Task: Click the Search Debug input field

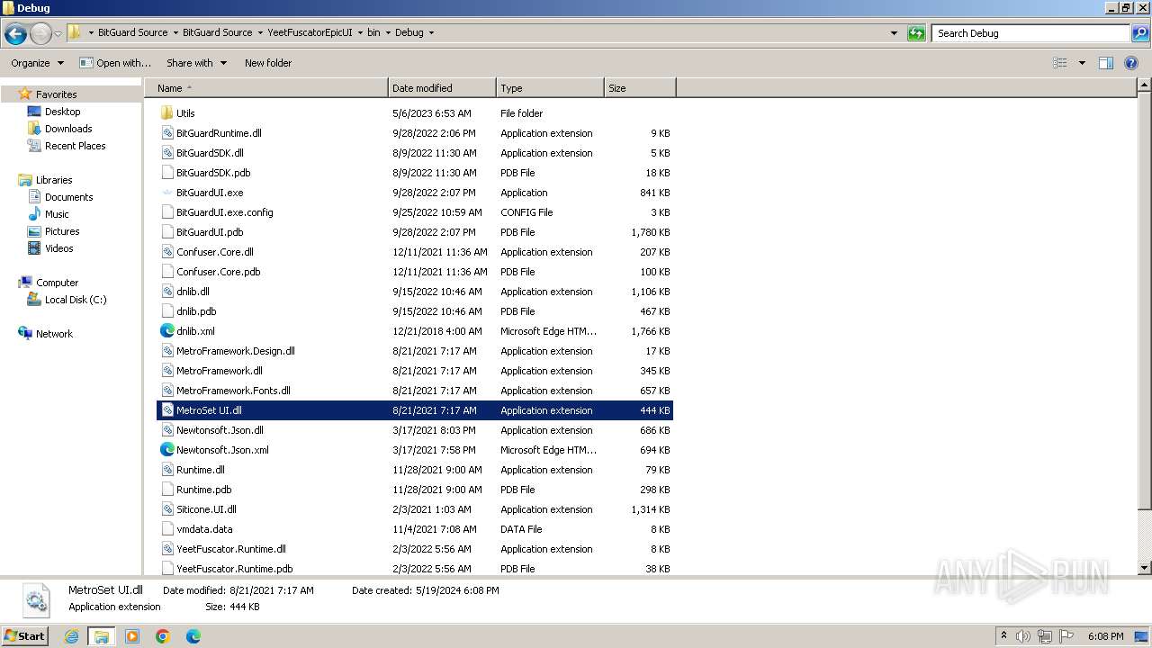Action: click(x=1030, y=33)
